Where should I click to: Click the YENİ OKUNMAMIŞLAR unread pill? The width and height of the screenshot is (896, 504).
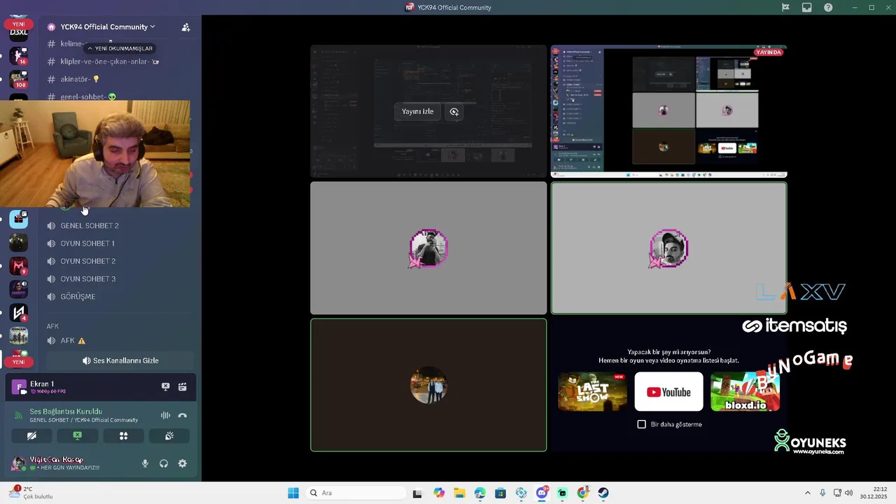119,48
